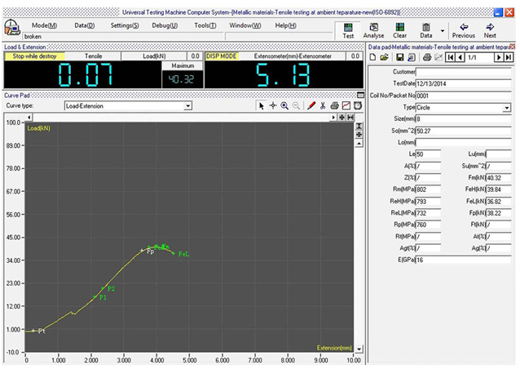
Task: Click the Next record button
Action: [x=490, y=29]
